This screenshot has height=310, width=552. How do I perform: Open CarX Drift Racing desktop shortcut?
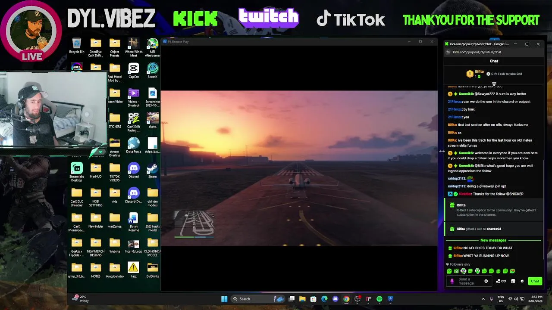pos(134,122)
